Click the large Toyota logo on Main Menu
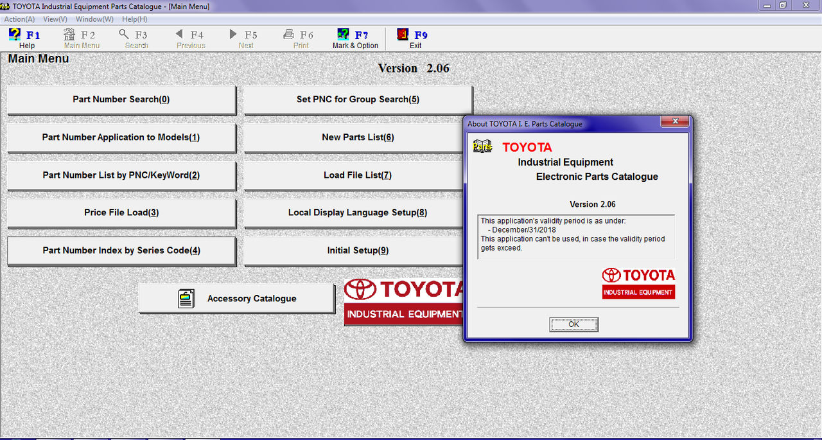822x440 pixels. click(403, 302)
